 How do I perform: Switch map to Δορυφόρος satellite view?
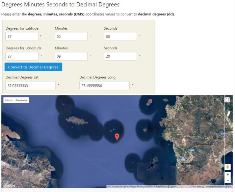(x=21, y=100)
